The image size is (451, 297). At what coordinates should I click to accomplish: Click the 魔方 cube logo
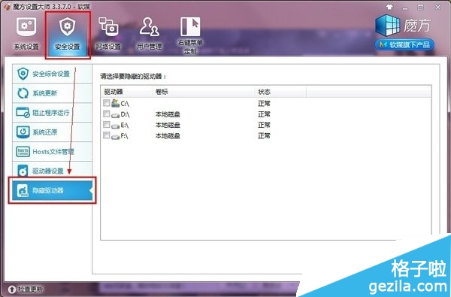387,26
